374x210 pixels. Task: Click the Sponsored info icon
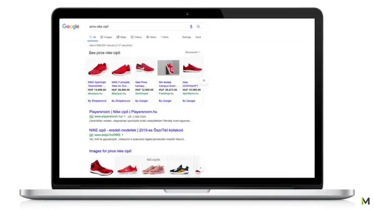[199, 52]
